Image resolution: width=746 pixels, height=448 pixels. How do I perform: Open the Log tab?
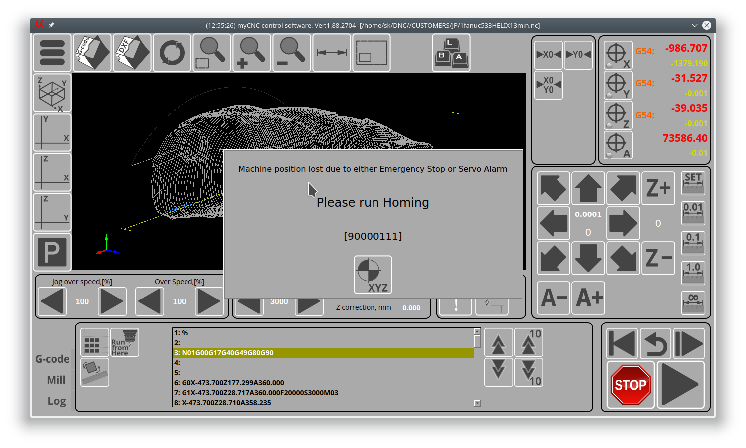[57, 401]
